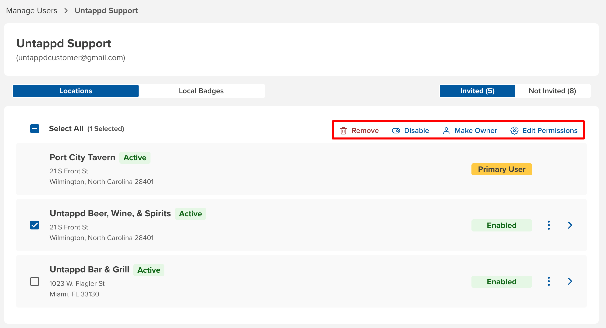Open three-dot menu for Untappd Beer, Wine, & Spirits
The height and width of the screenshot is (328, 606).
point(549,225)
